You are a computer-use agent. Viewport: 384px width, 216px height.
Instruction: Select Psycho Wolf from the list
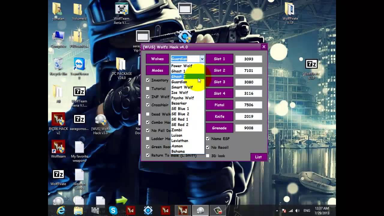coord(187,98)
